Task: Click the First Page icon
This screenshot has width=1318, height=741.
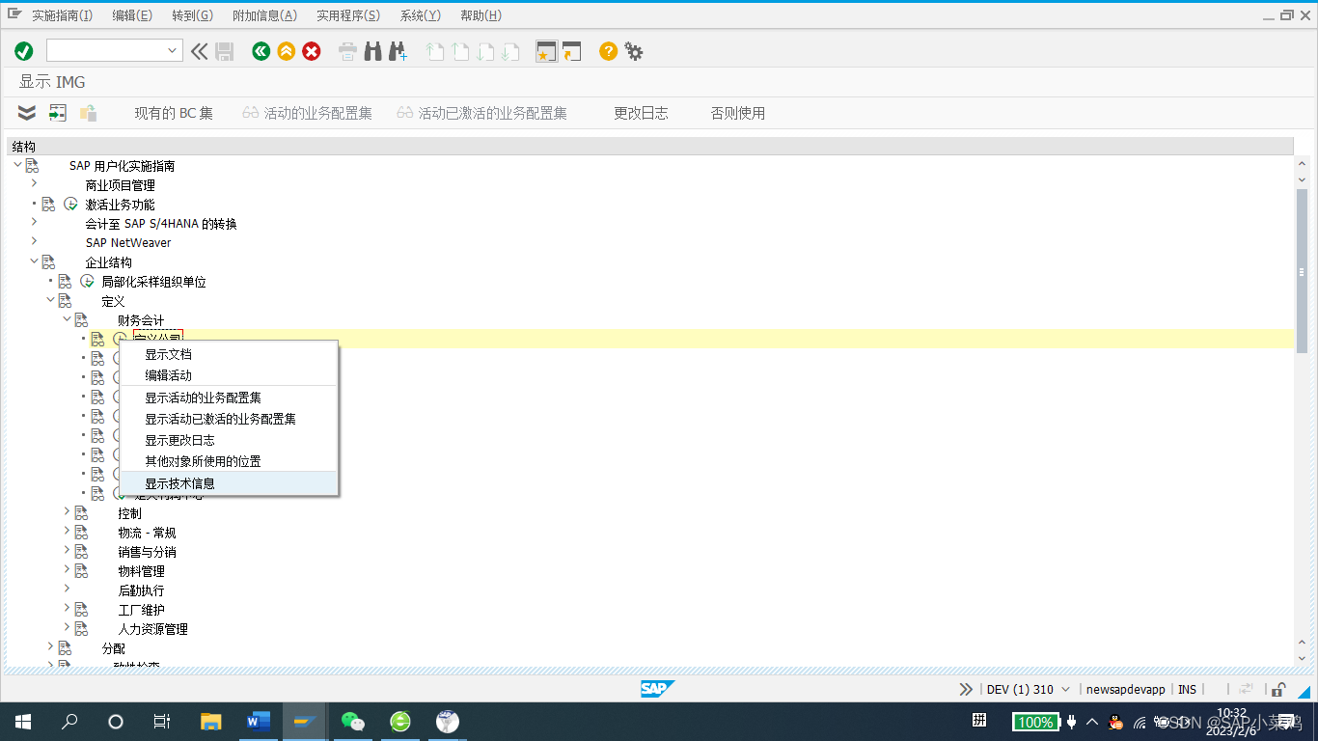Action: [x=435, y=51]
